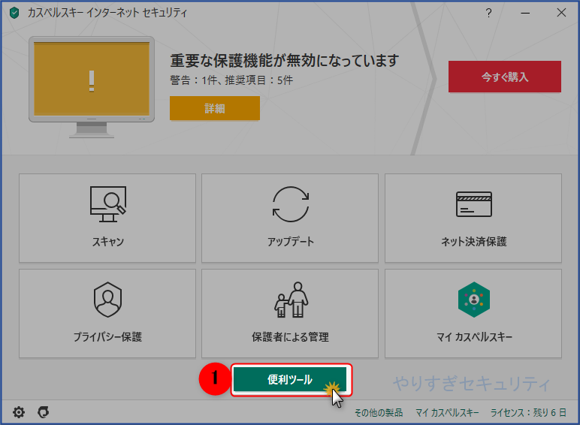580x425 pixels.
Task: Open the ネット決済保護 tile
Action: [473, 218]
